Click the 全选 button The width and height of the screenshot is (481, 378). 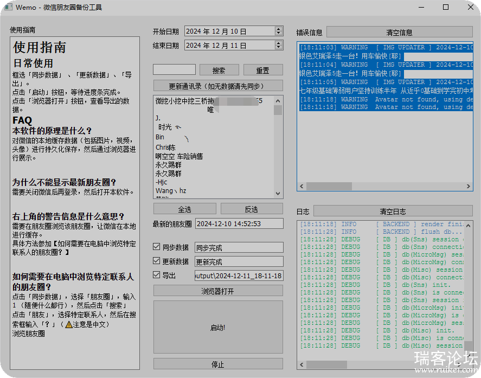pyautogui.click(x=185, y=209)
